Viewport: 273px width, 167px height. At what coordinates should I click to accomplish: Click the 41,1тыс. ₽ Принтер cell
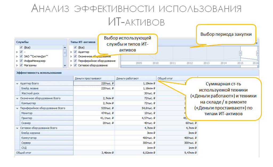[x=94, y=118]
